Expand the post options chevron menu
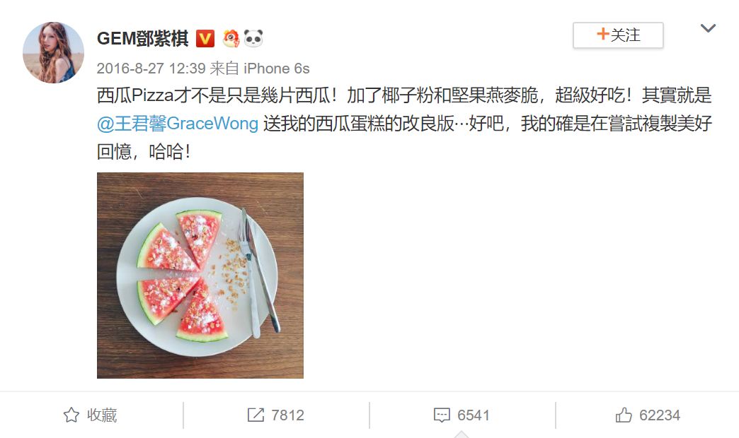739x438 pixels. point(708,28)
